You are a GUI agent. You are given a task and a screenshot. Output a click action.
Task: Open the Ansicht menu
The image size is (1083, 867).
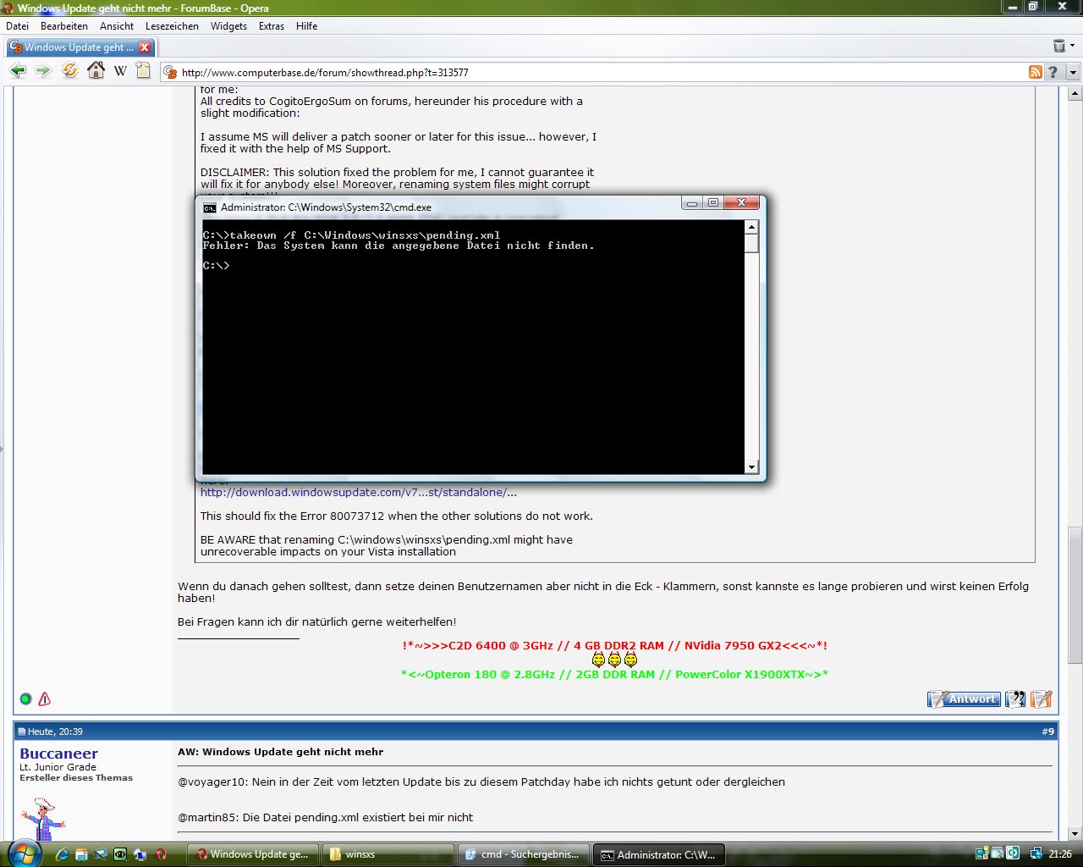click(x=117, y=26)
